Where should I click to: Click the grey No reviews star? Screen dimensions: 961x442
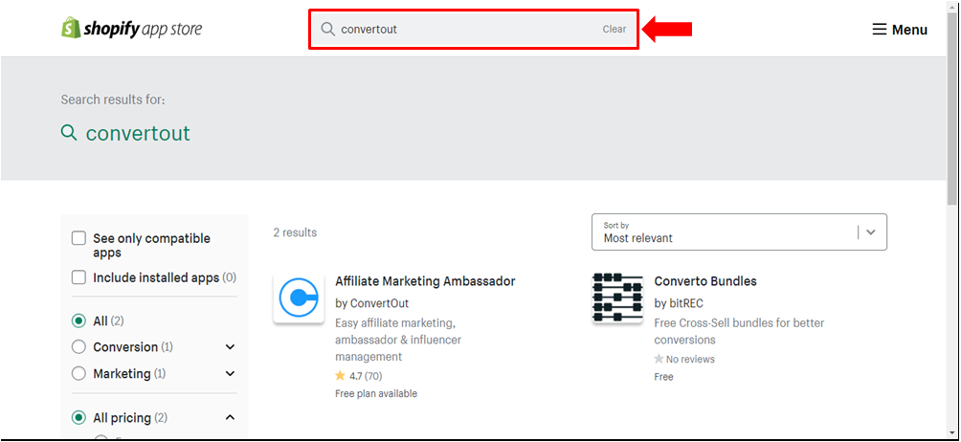click(x=659, y=359)
